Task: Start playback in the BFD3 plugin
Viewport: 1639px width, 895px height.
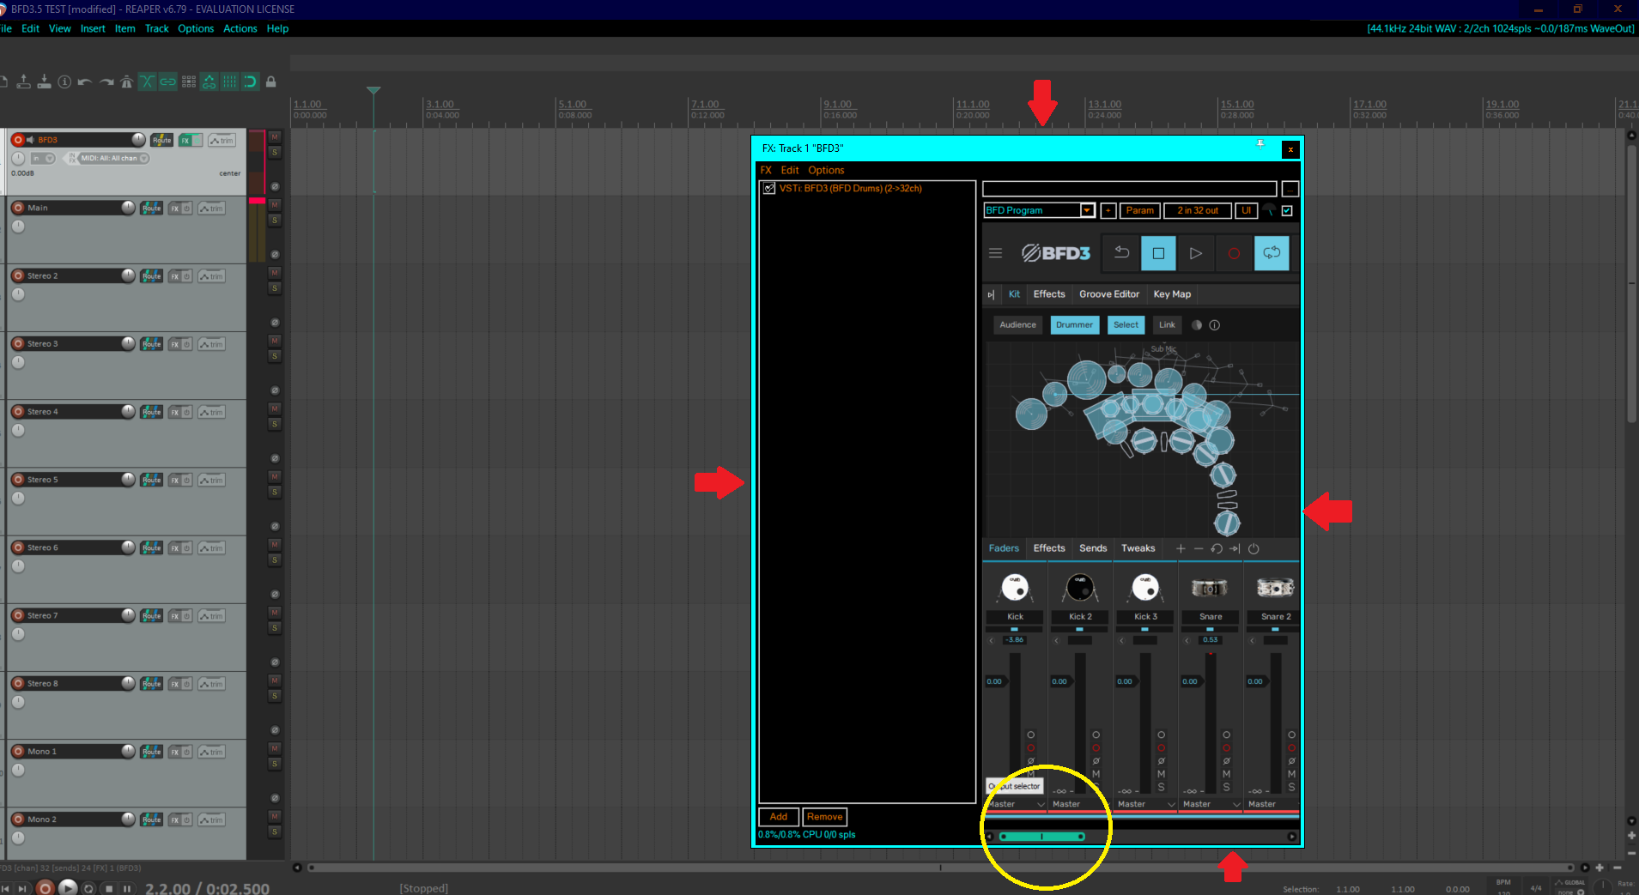Action: pos(1195,253)
